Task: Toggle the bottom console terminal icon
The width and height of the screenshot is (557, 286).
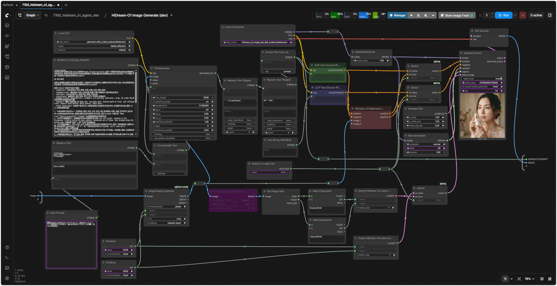Action: tap(7, 258)
